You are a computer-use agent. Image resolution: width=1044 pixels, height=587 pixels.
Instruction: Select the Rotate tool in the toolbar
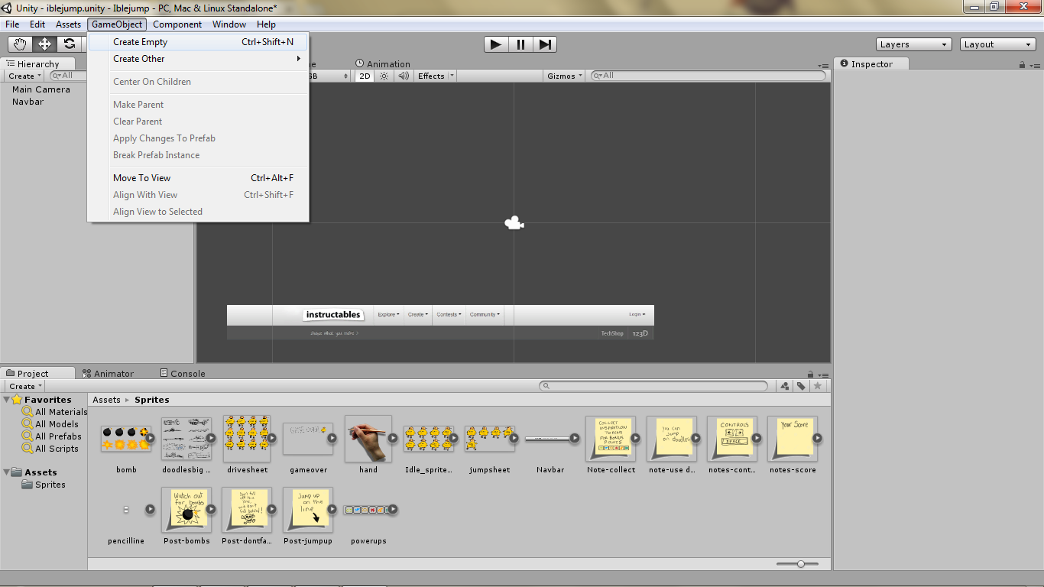(70, 44)
